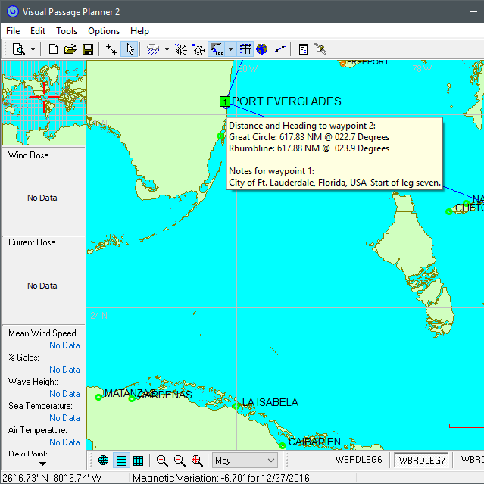Screen dimensions: 484x484
Task: Toggle the highlighted grid button in the bottom toolbar
Action: (x=121, y=460)
